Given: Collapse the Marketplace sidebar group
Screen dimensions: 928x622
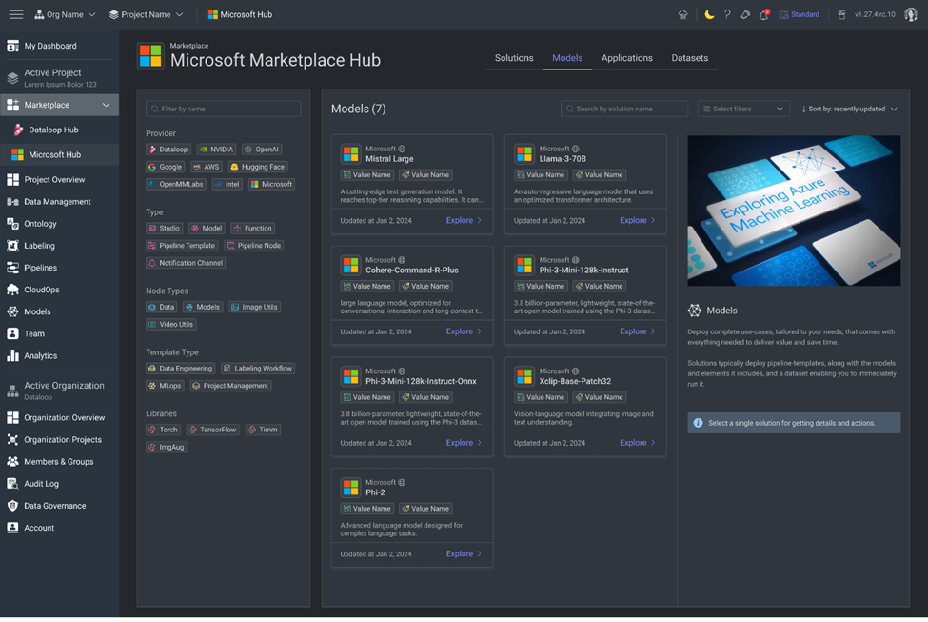Looking at the screenshot, I should click(x=107, y=105).
